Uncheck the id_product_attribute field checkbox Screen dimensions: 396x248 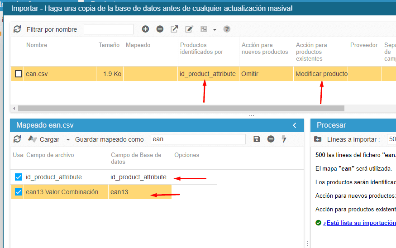click(19, 177)
